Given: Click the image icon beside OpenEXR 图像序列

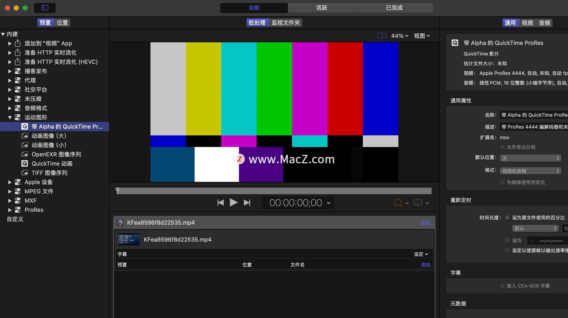Looking at the screenshot, I should [x=25, y=154].
